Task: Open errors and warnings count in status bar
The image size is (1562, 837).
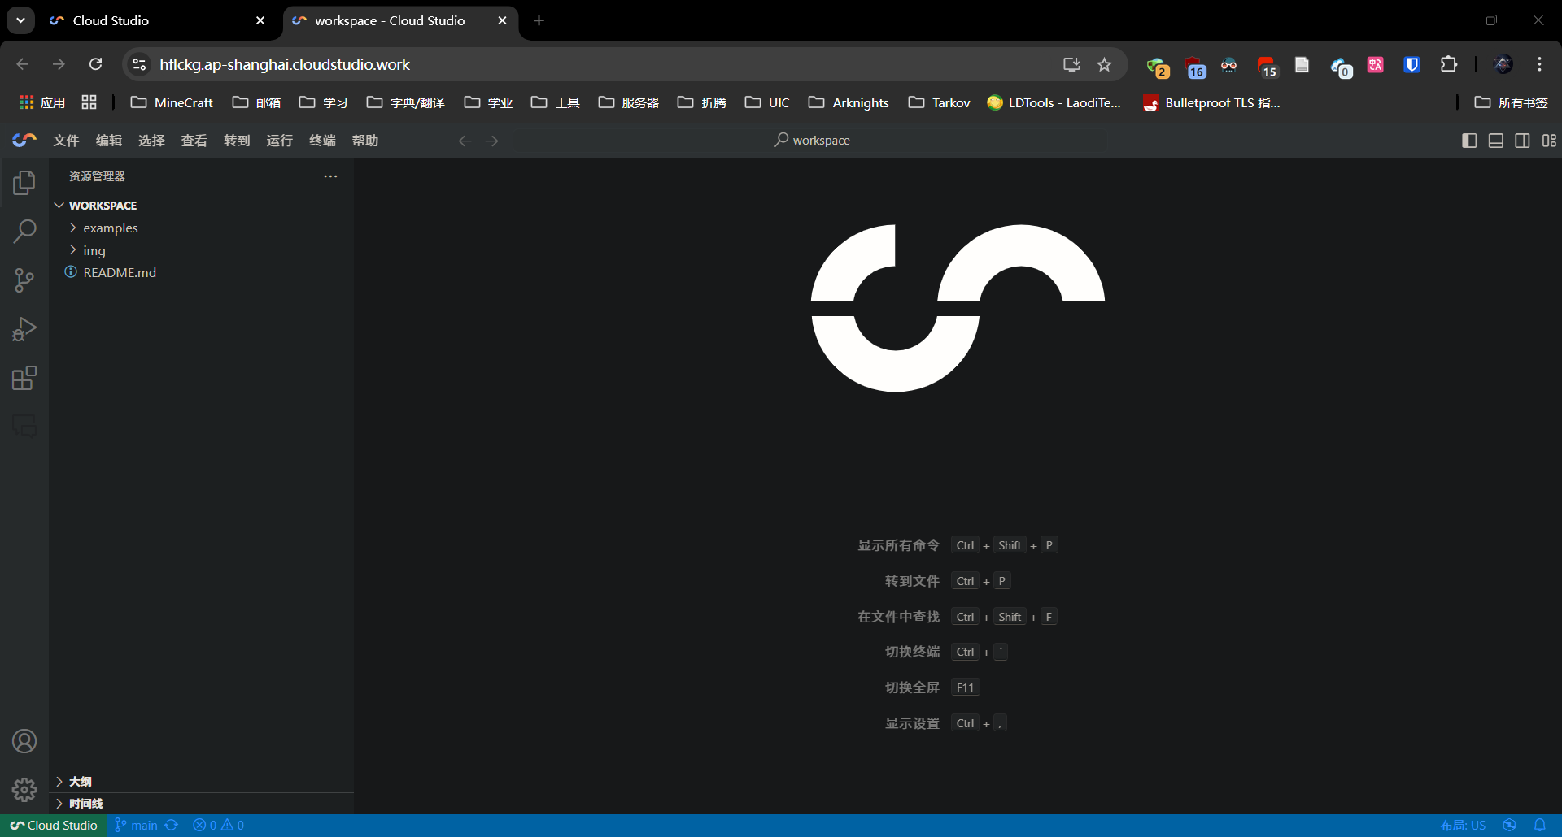Action: click(218, 825)
